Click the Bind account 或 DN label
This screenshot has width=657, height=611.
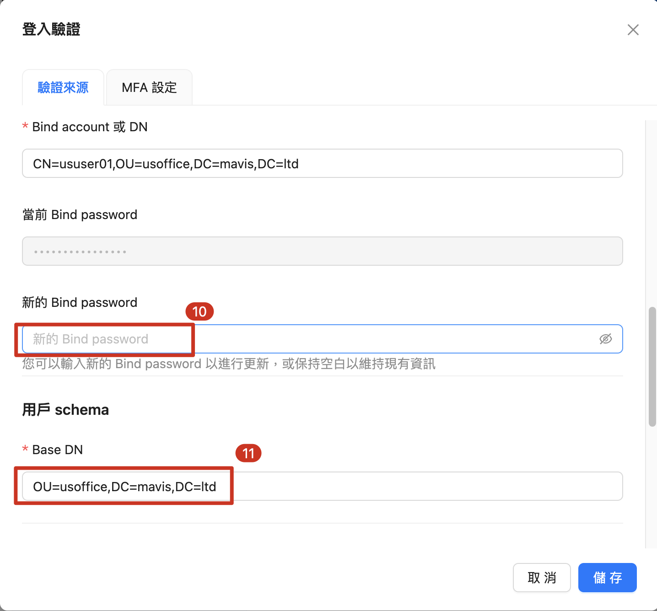tap(90, 127)
